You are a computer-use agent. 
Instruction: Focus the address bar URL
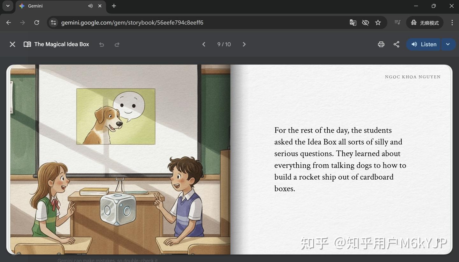click(x=132, y=23)
